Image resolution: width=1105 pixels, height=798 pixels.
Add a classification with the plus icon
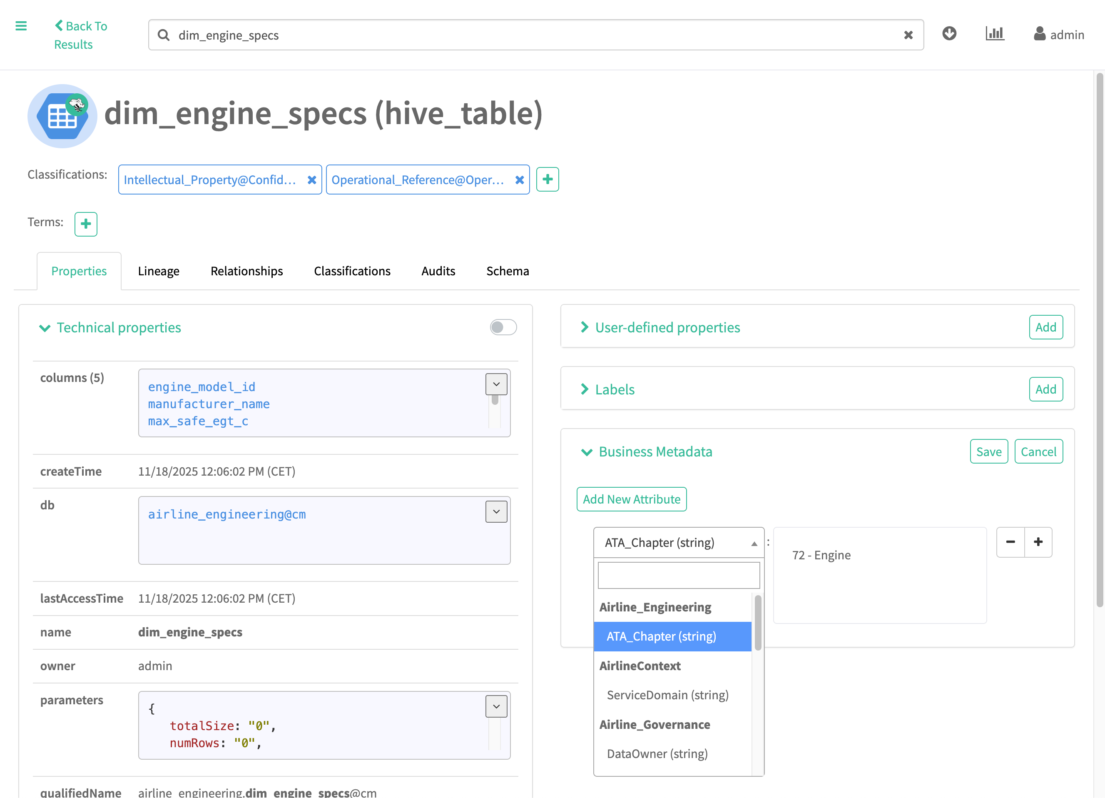coord(547,180)
